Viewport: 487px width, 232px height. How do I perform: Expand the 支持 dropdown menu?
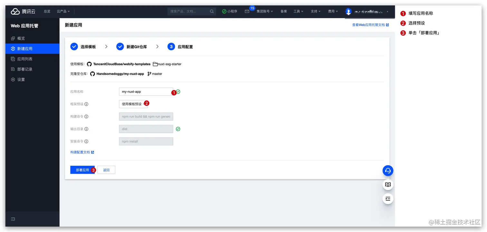point(316,11)
